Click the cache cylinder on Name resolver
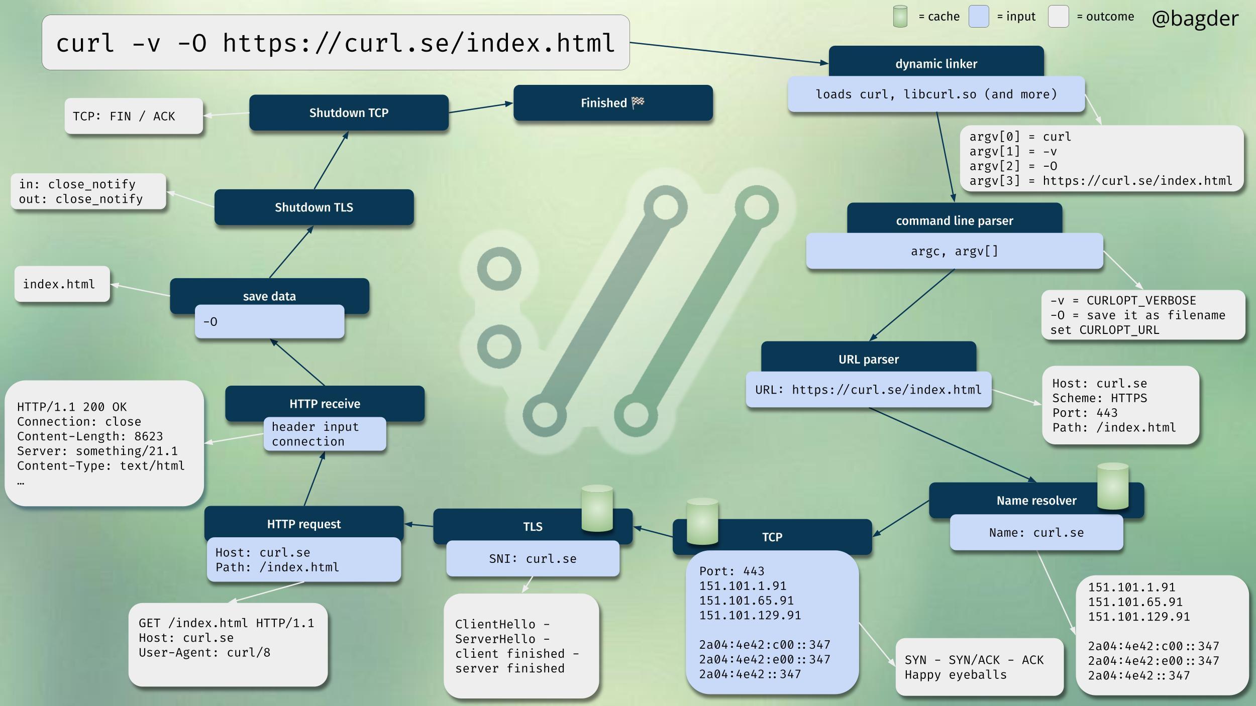Image resolution: width=1256 pixels, height=706 pixels. click(1112, 486)
